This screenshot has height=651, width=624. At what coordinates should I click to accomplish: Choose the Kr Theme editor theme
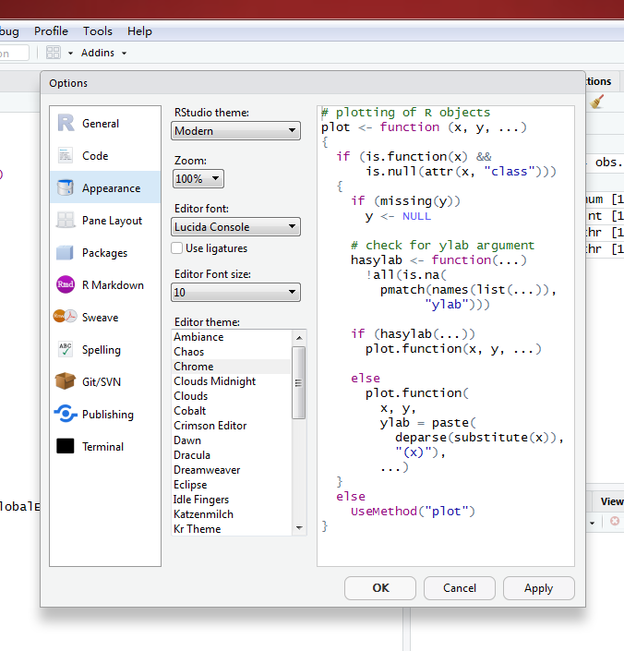click(x=232, y=528)
